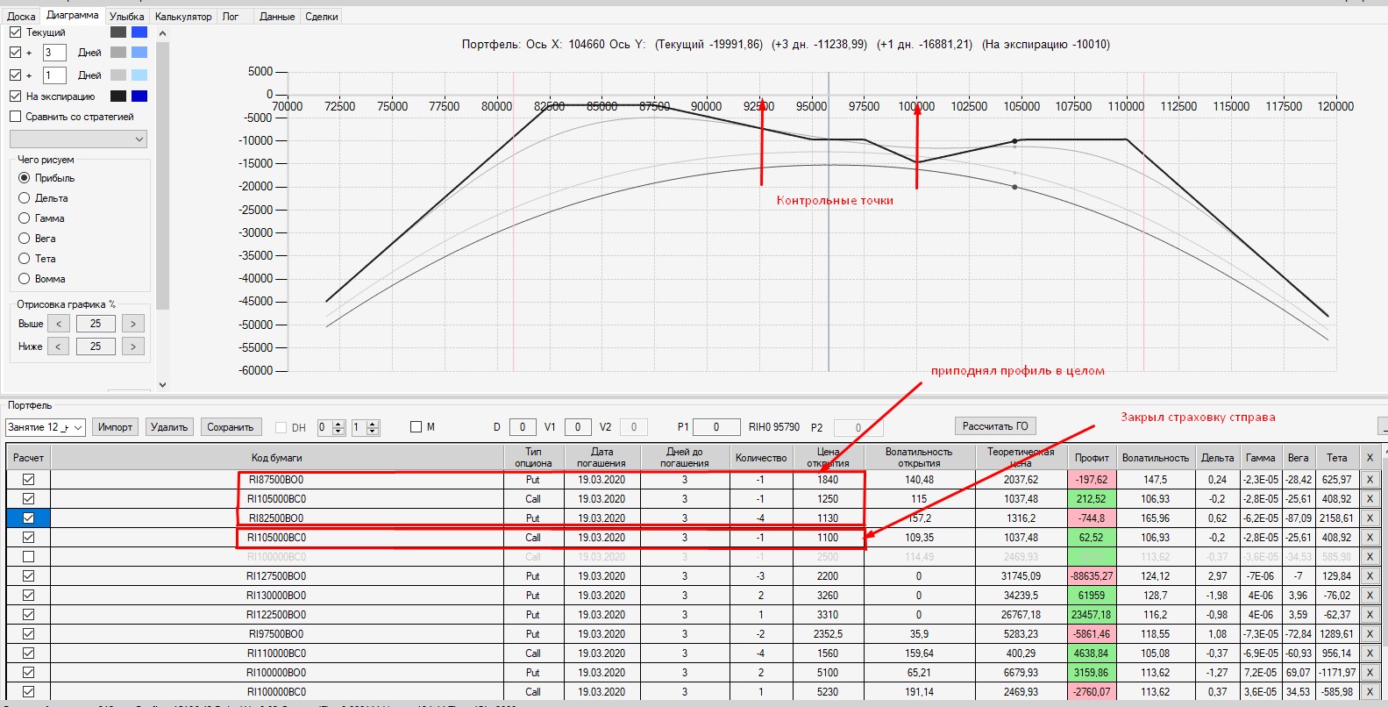
Task: Click the Количество column header
Action: [761, 458]
